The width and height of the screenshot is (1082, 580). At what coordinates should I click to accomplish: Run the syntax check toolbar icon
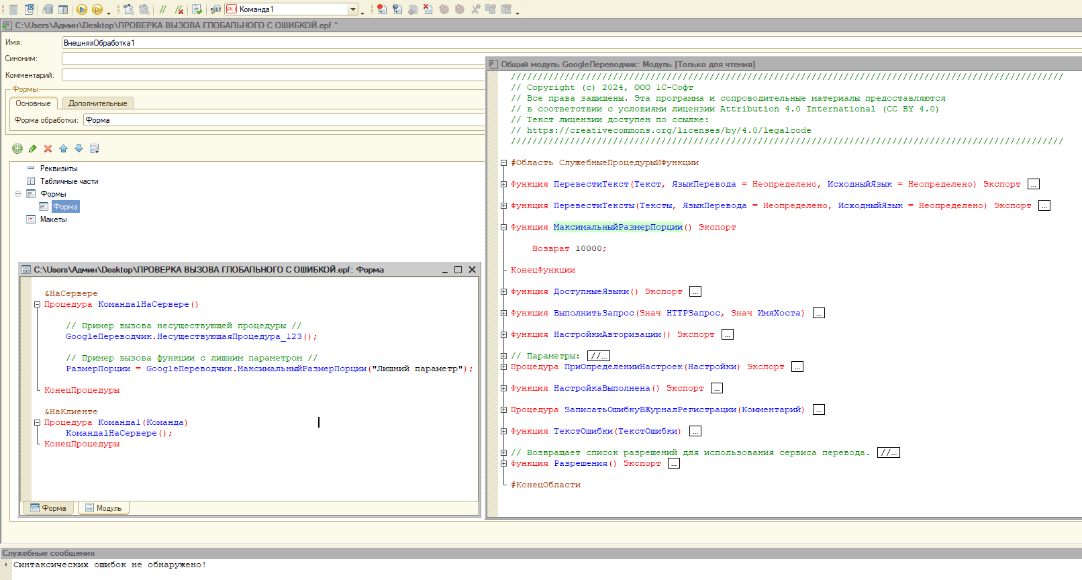[x=197, y=9]
